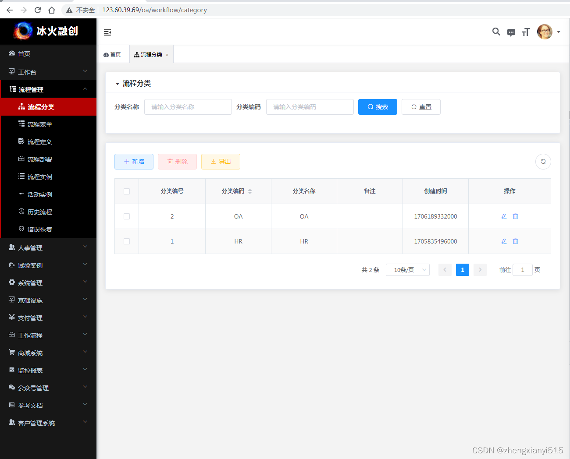Delete the HR row with trash icon
The image size is (570, 459).
(x=516, y=241)
